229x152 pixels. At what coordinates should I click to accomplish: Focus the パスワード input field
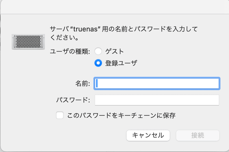pyautogui.click(x=157, y=100)
